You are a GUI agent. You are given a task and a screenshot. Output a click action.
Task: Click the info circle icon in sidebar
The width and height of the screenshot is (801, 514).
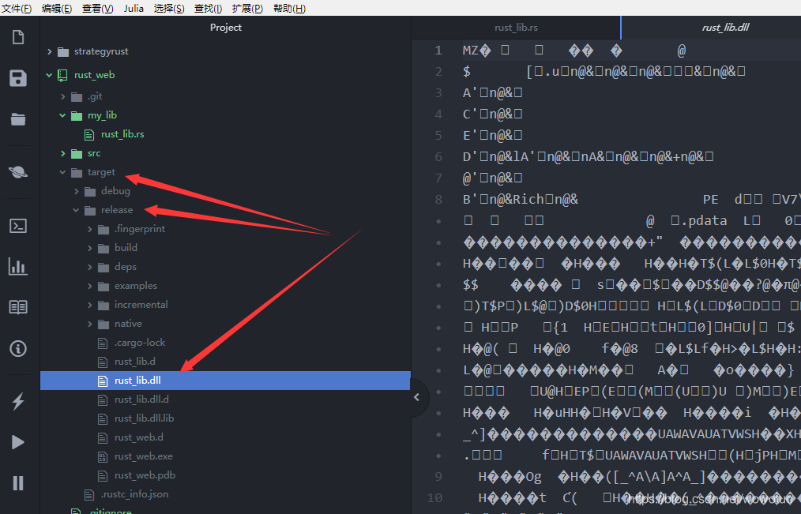point(17,348)
